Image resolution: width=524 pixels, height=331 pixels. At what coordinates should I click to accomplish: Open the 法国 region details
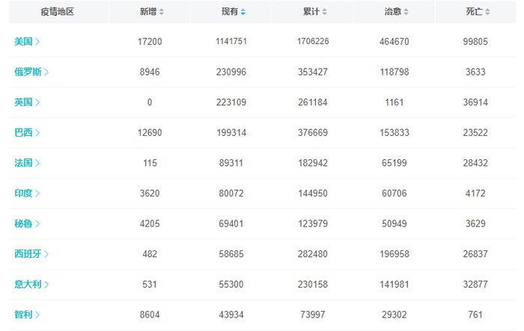27,163
